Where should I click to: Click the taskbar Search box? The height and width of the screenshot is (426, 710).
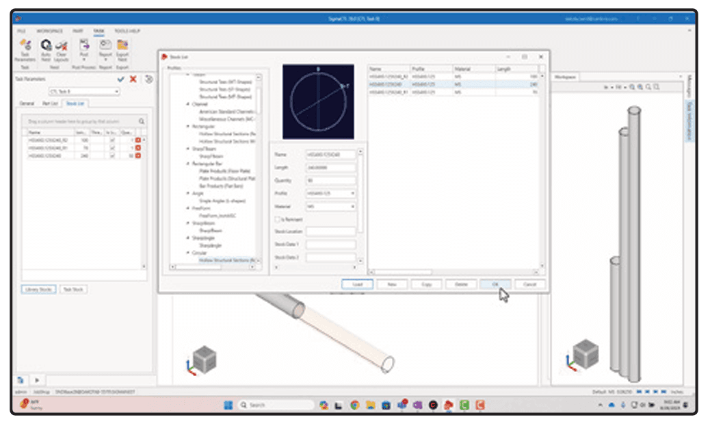point(276,405)
